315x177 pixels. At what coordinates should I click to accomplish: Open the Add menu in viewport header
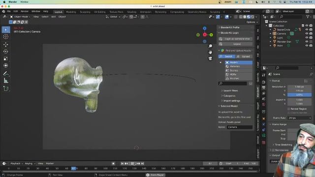[53, 17]
